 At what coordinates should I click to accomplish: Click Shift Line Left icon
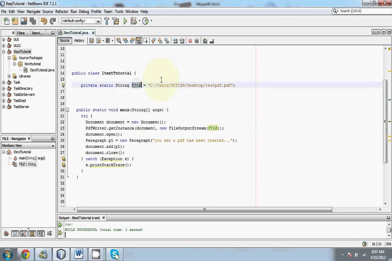tap(175, 41)
